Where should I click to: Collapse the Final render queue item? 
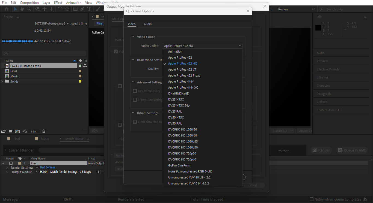point(3,163)
